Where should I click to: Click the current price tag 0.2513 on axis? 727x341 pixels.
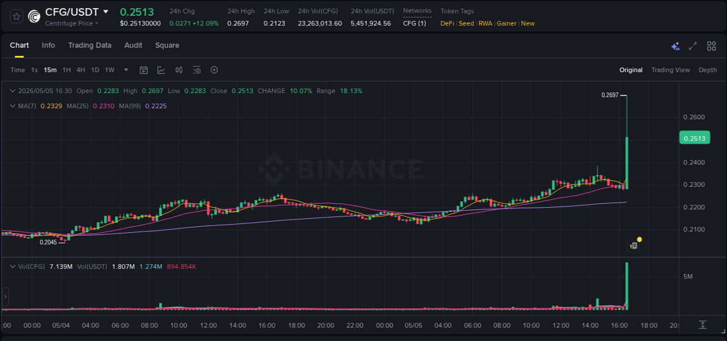(694, 138)
